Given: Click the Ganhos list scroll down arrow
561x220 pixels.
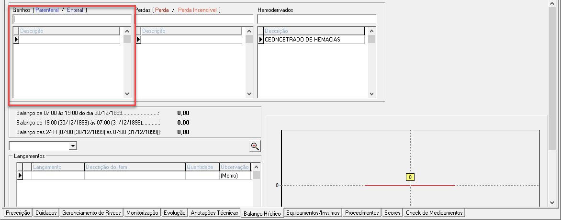Looking at the screenshot, I should [127, 94].
